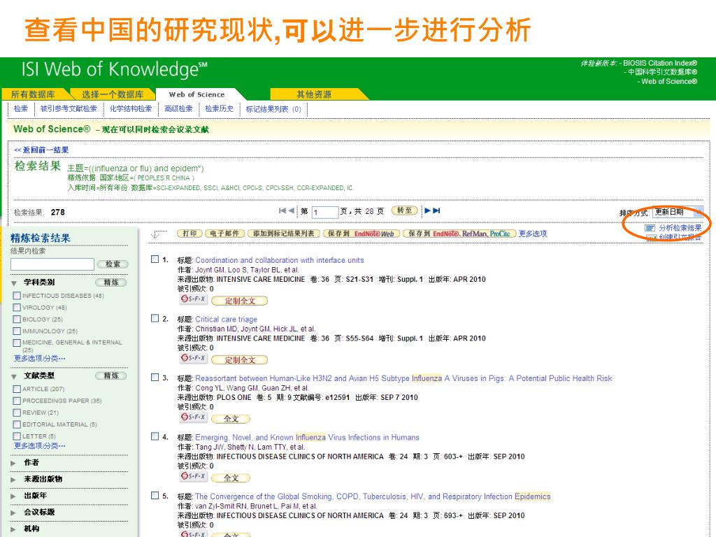Click the 电子邮件 button

click(x=224, y=234)
